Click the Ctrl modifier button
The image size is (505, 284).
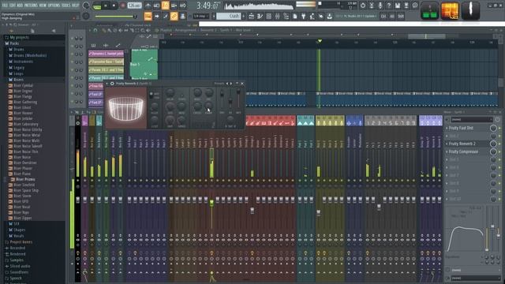(x=383, y=16)
